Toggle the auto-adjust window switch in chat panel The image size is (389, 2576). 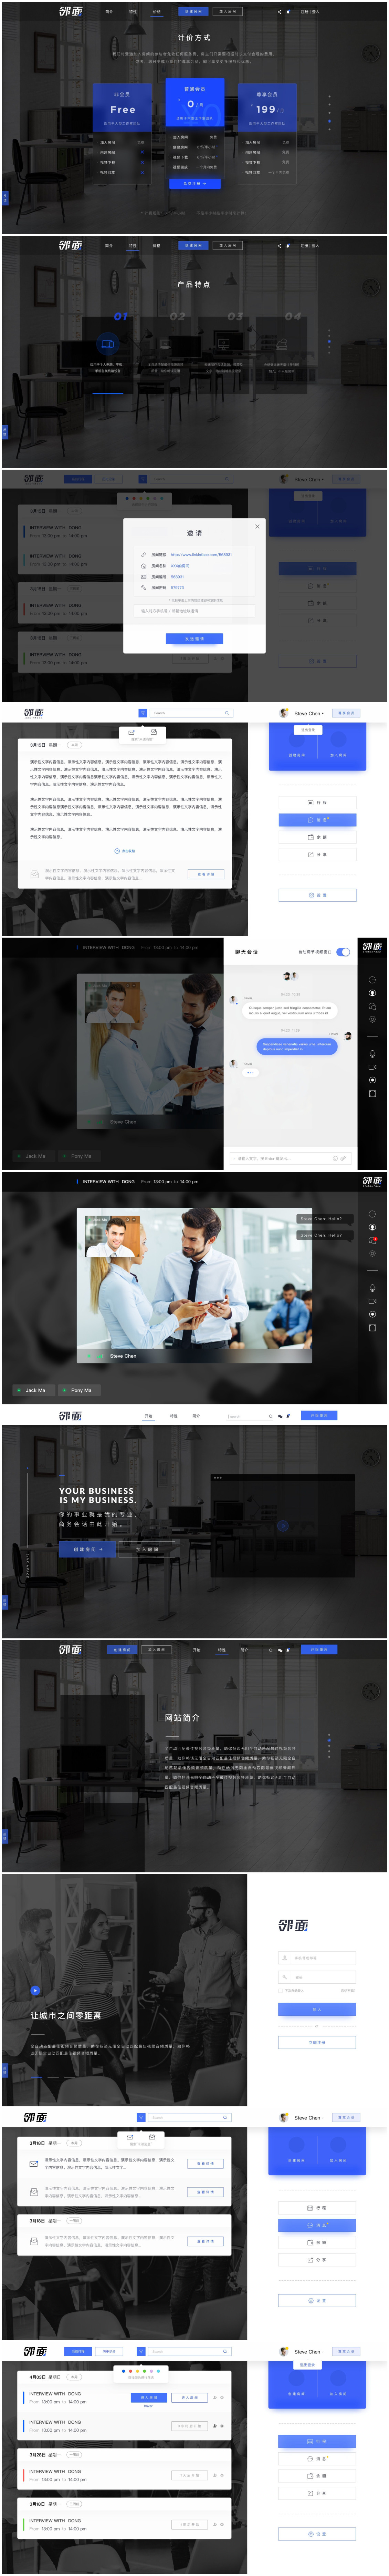(343, 952)
